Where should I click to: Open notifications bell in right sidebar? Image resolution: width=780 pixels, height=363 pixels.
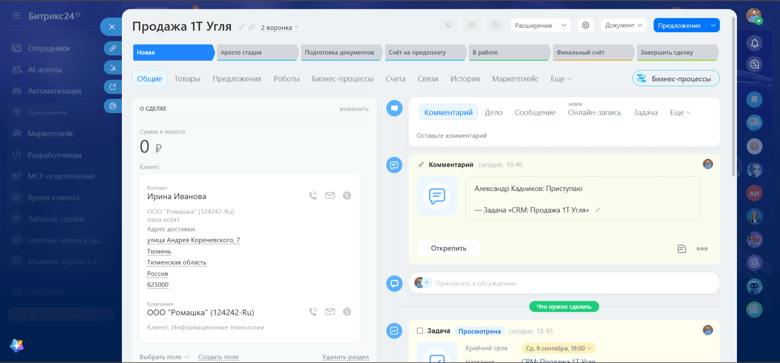(754, 43)
